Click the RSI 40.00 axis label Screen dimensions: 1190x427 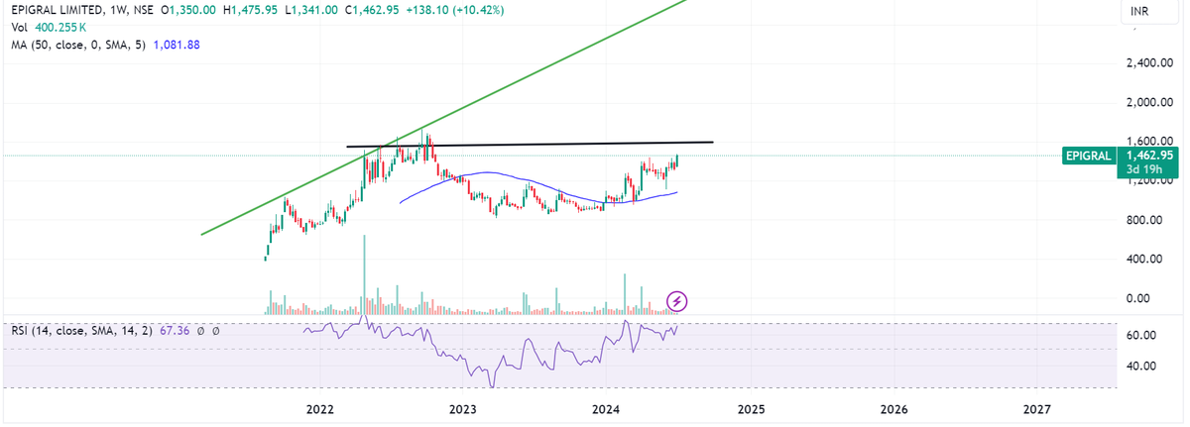[1141, 366]
